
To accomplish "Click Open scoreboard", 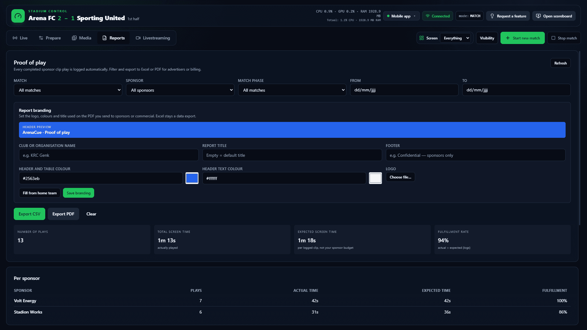I will (554, 16).
